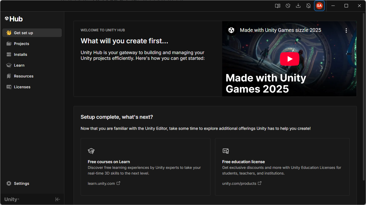Click the Unity wordmark at sidebar bottom
Screen dimensions: 366x205
11,199
